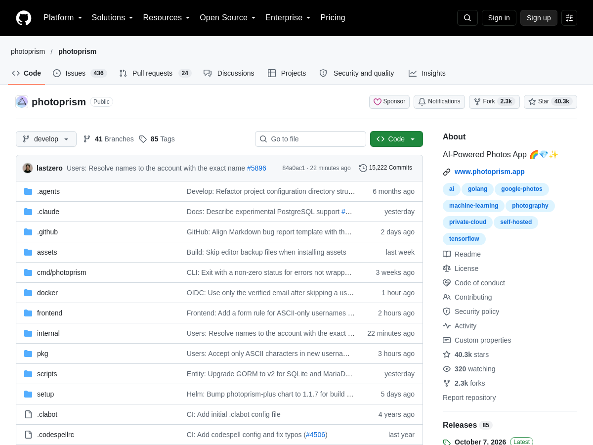Screen dimensions: 593x445
Task: Click the Sign in button
Action: [x=499, y=18]
